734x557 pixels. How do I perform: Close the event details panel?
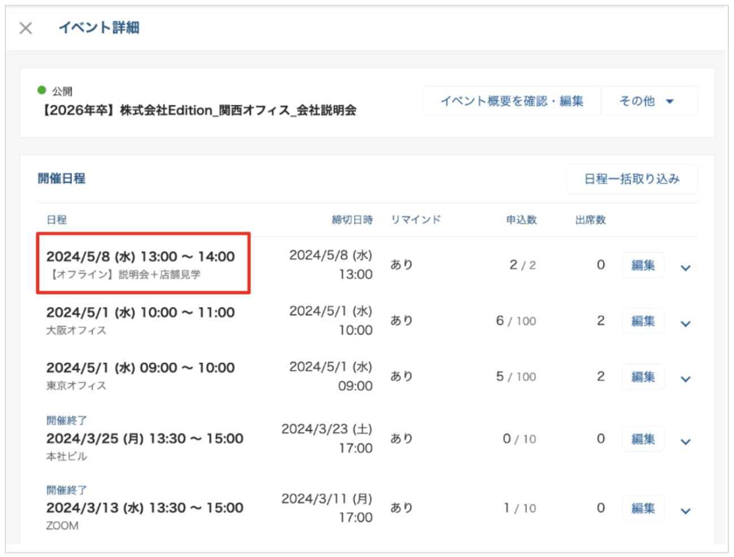tap(25, 28)
